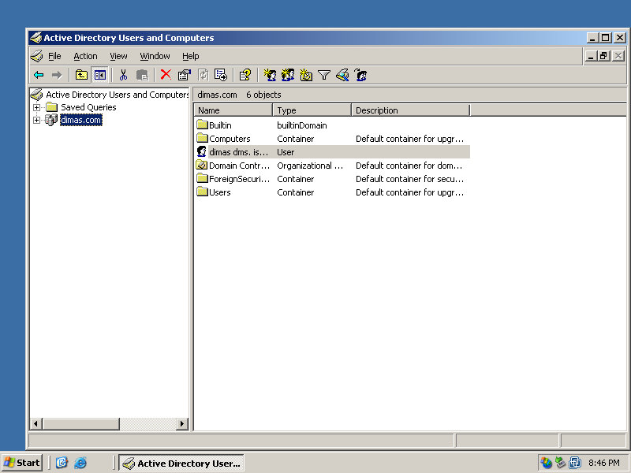Minimize the inner MMC child window
Screen dimensions: 631x473
[591, 56]
